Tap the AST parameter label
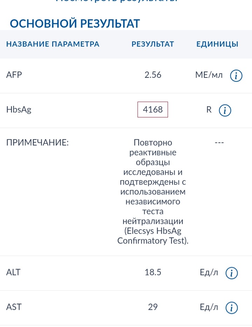This screenshot has height=327, width=252. [14, 307]
